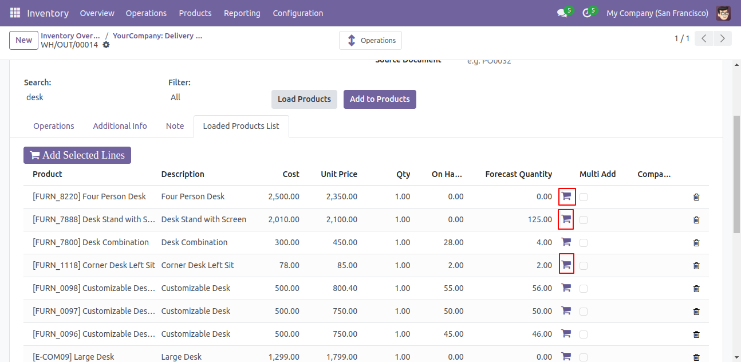Open the activities clock icon
The image size is (741, 362).
[586, 13]
